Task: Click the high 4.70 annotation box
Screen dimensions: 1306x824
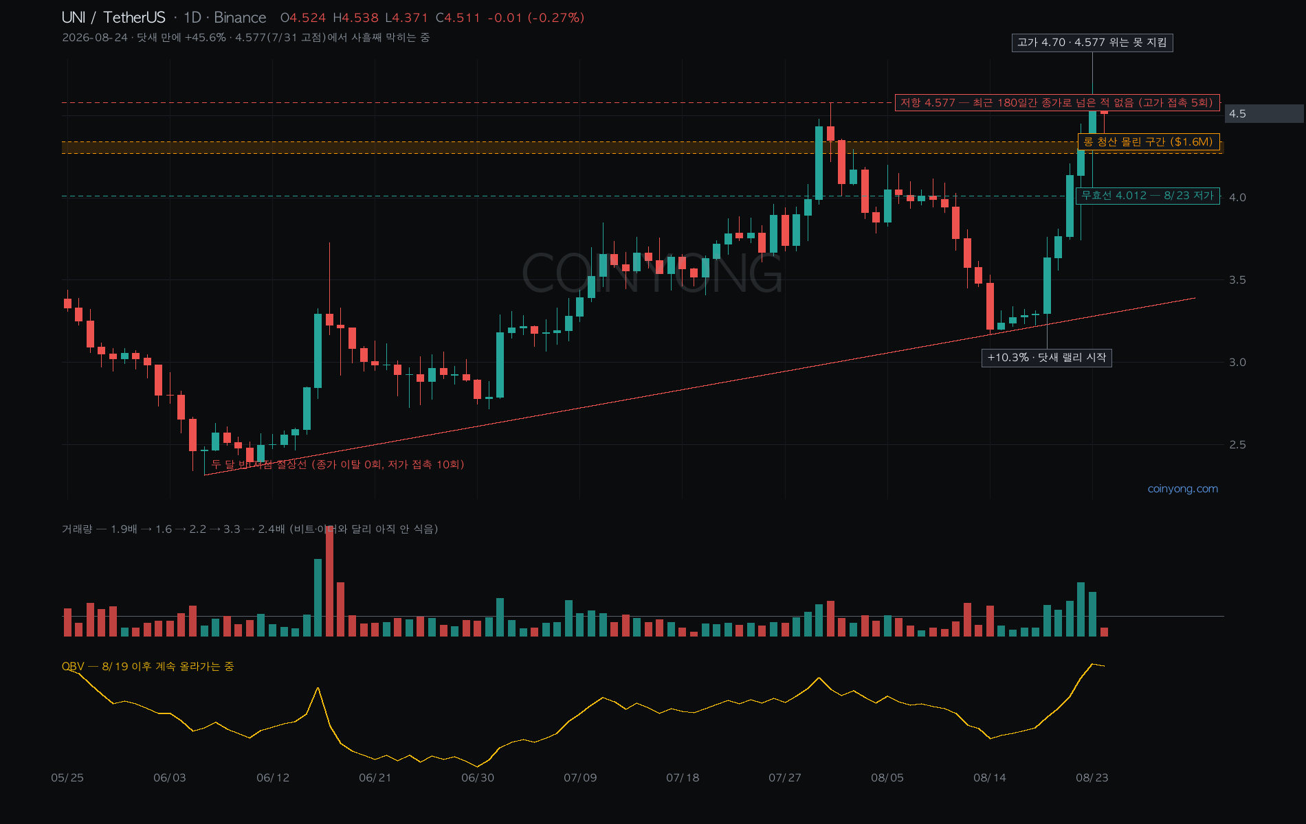Action: (x=1092, y=43)
